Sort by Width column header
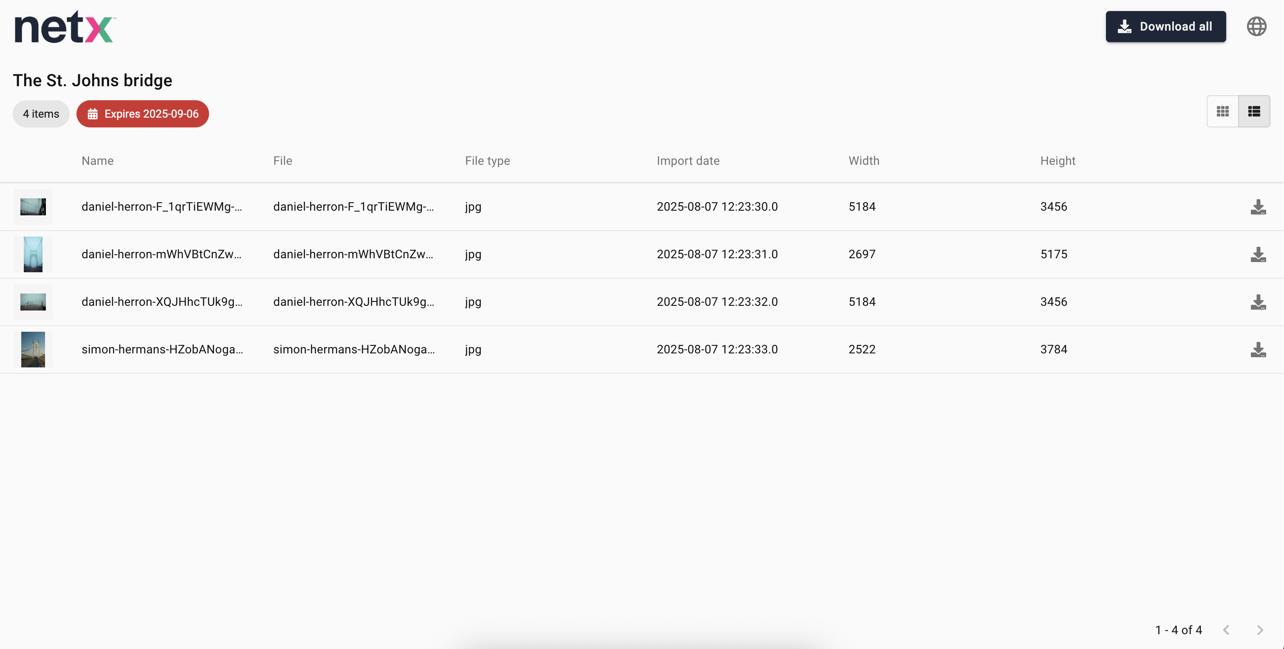This screenshot has height=649, width=1284. pos(864,161)
